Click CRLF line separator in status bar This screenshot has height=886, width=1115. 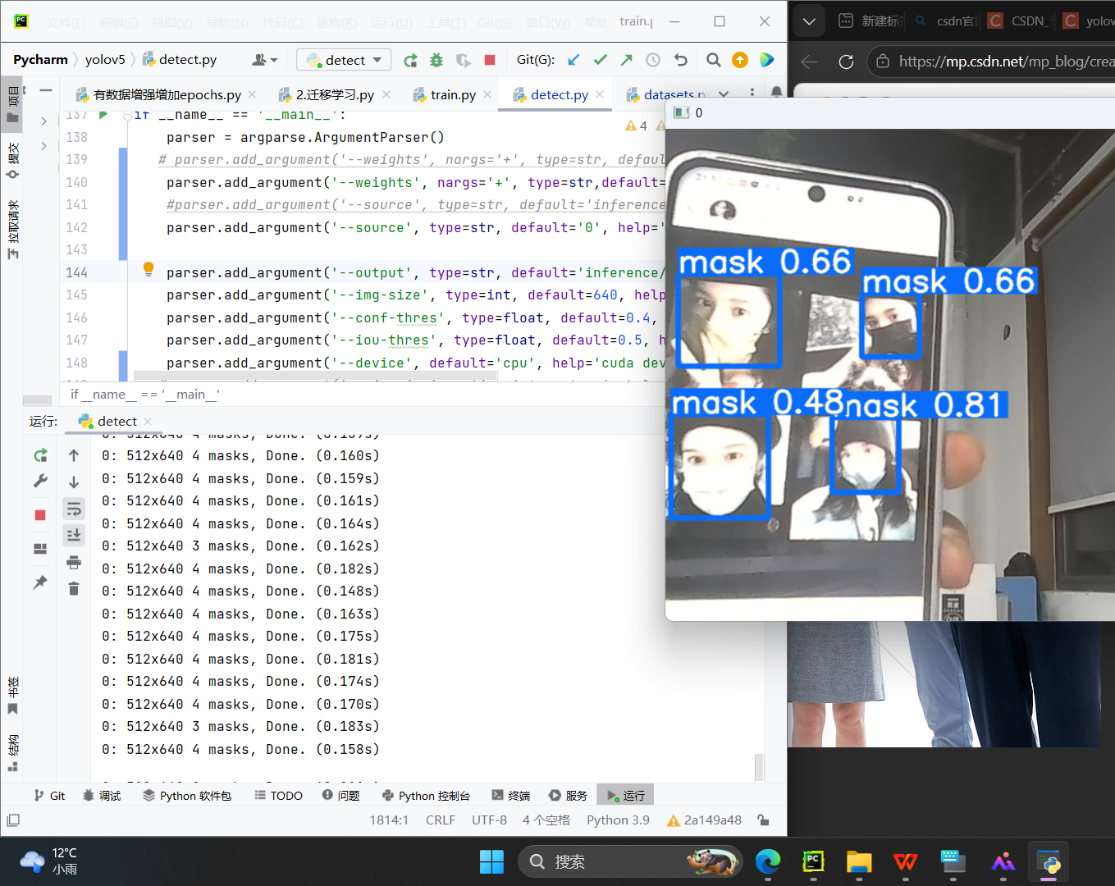(440, 820)
